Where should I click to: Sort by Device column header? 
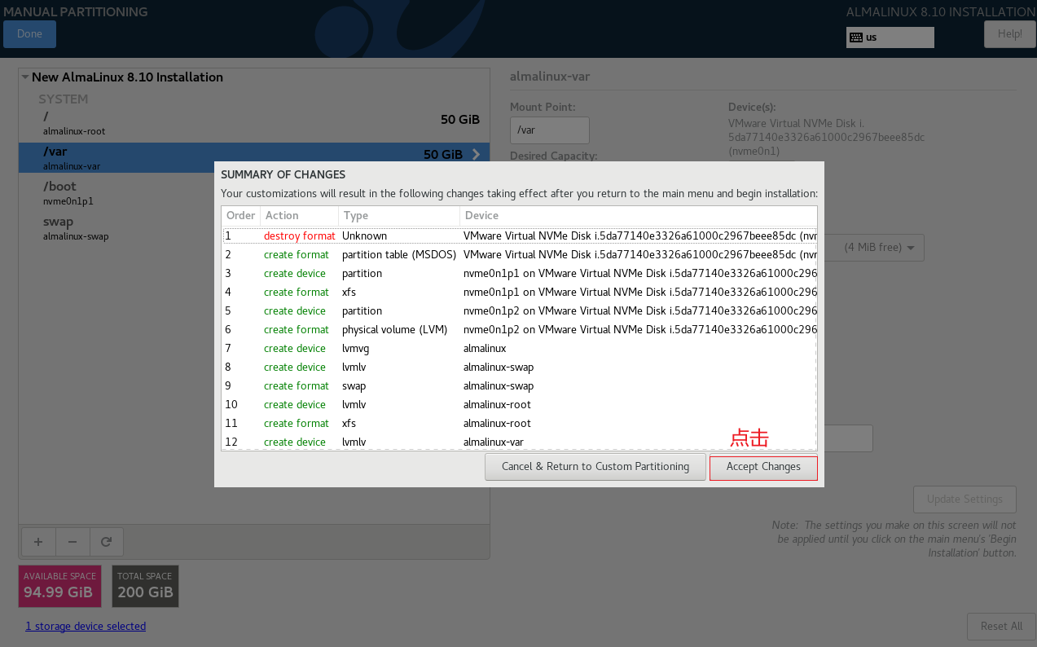[638, 216]
